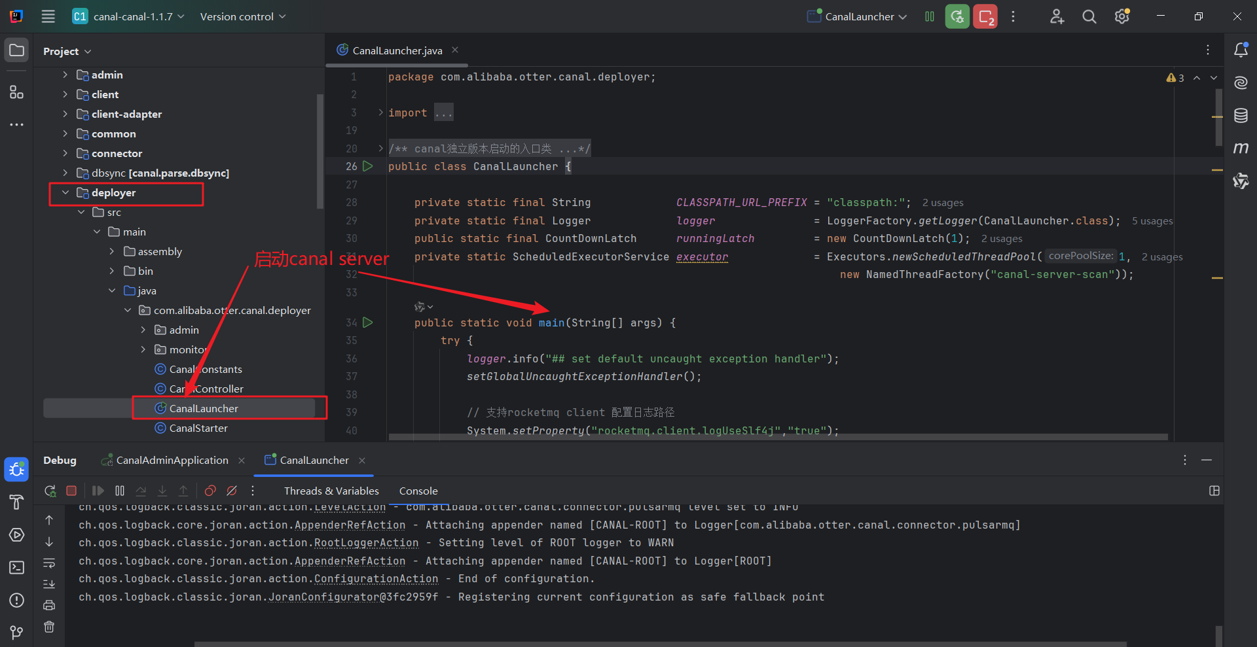Change debug layout settings icon
The image size is (1257, 647).
1214,491
